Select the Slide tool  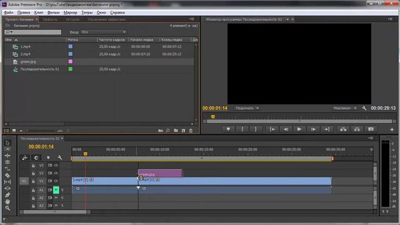pyautogui.click(x=7, y=188)
